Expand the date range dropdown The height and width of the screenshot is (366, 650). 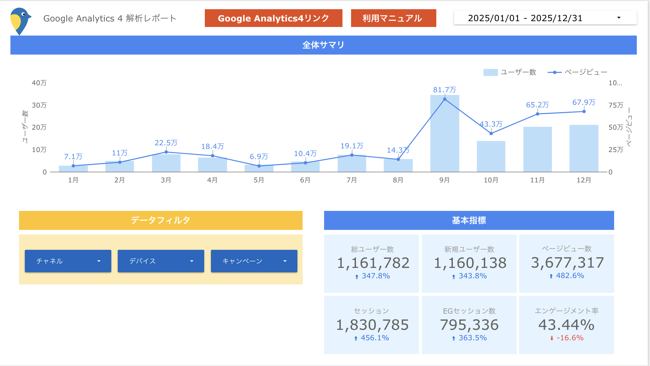(x=545, y=18)
